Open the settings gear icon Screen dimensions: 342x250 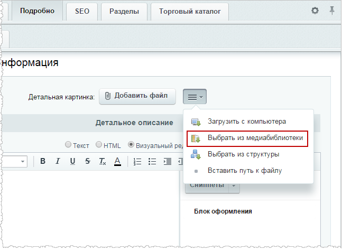coord(315,11)
